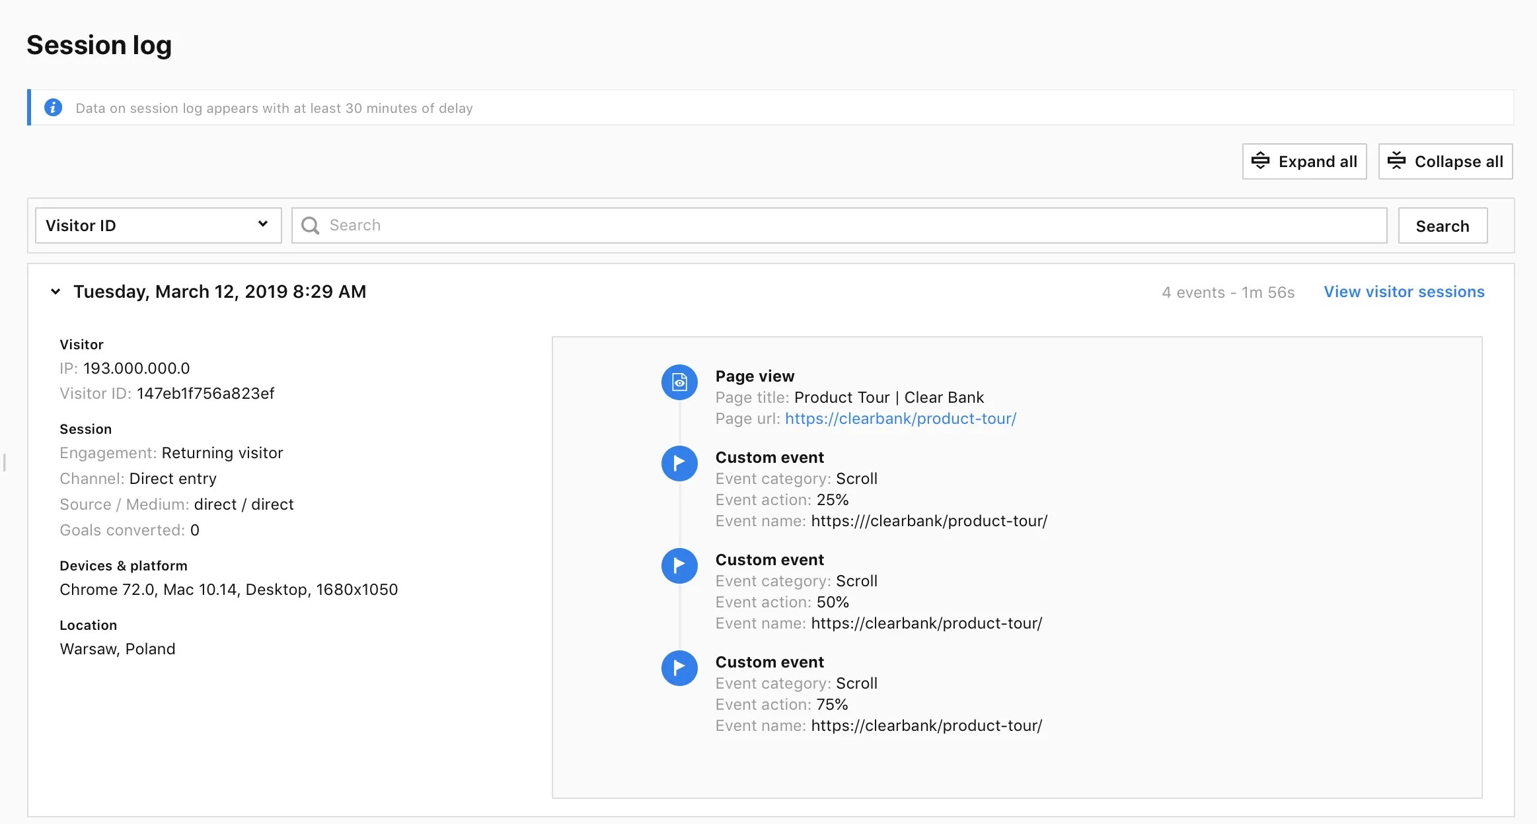
Task: Click the 4 events session duration text
Action: (1228, 292)
